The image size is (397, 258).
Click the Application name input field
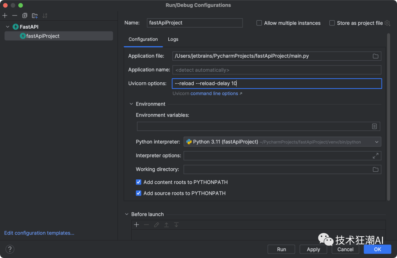tap(276, 70)
